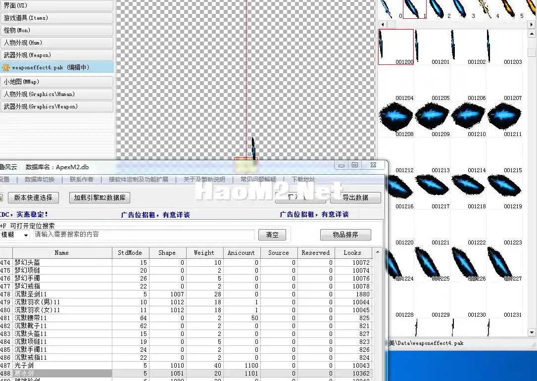Sort by Name column header

click(62, 253)
